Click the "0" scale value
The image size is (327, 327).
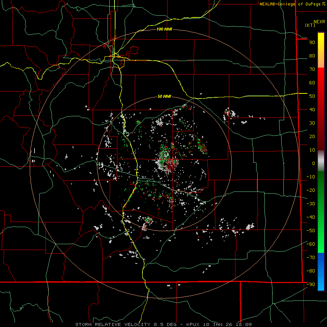pyautogui.click(x=314, y=163)
